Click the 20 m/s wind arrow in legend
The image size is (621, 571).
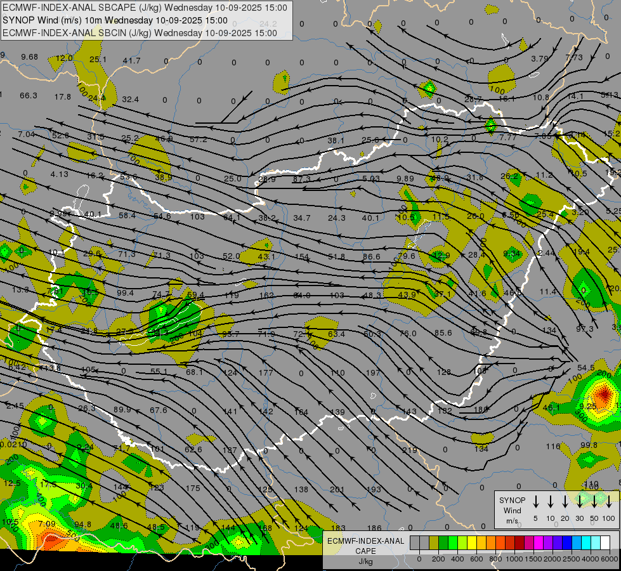click(565, 501)
